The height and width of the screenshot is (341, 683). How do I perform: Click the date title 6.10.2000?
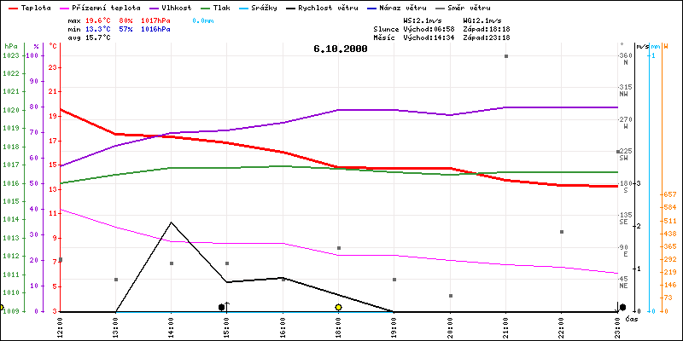pyautogui.click(x=341, y=49)
